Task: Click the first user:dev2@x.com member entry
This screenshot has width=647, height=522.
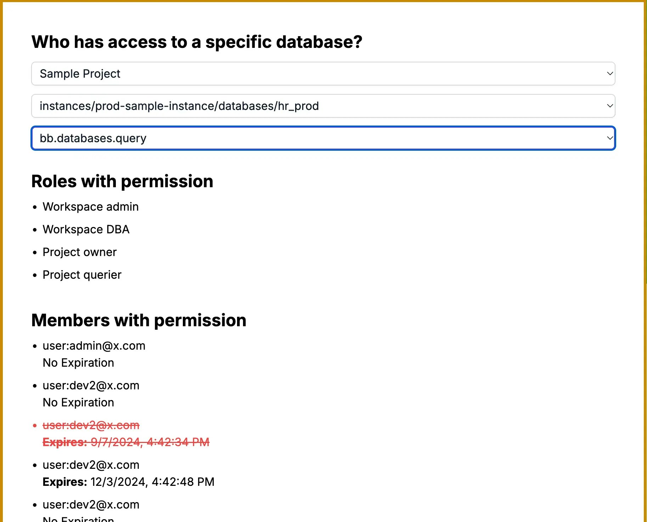Action: click(x=91, y=385)
